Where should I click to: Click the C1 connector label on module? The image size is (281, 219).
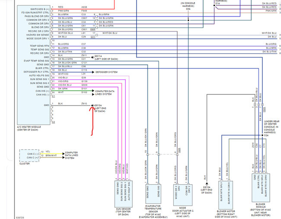tap(53, 96)
